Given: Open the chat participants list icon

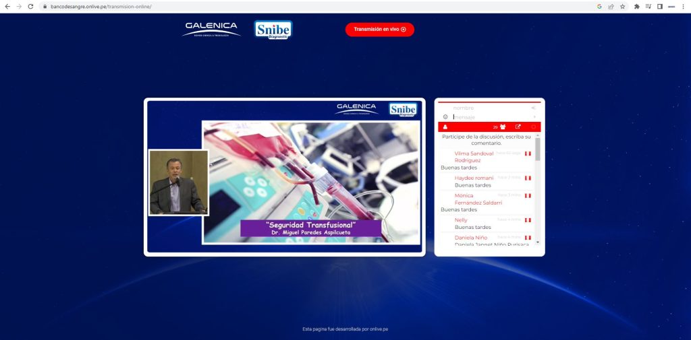Looking at the screenshot, I should tap(503, 127).
